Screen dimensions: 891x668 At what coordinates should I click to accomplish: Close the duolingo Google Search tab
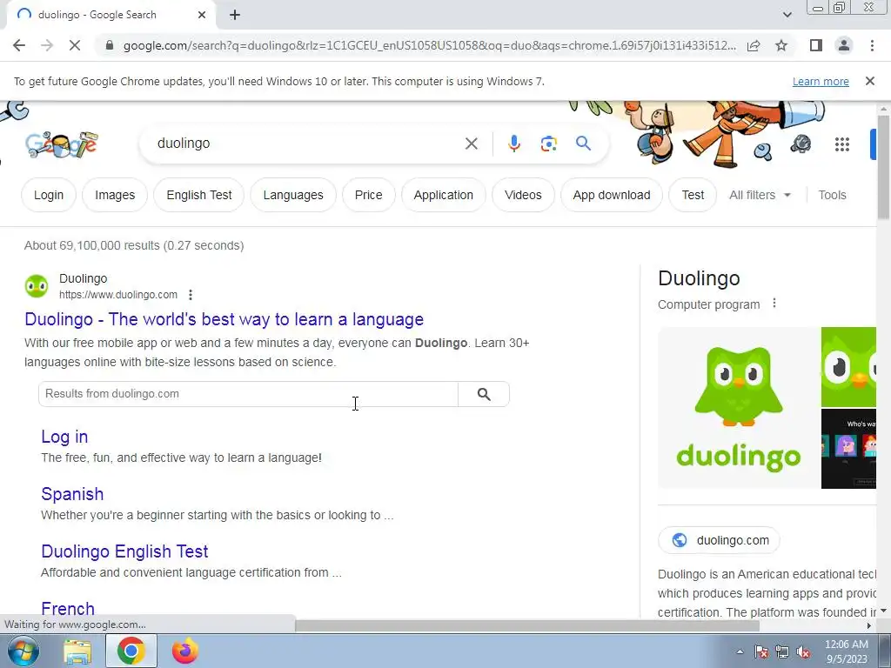202,15
